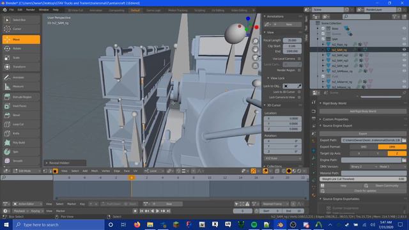Choose the Poly Build tool
409x230 pixels.
[21, 142]
